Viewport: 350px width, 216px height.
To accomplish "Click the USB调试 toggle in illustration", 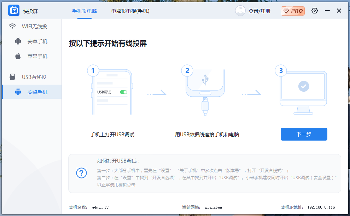I will (x=123, y=92).
